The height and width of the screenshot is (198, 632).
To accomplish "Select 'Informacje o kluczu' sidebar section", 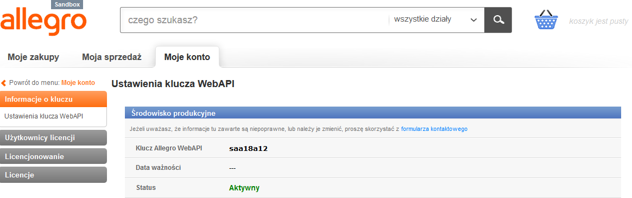I will point(53,99).
